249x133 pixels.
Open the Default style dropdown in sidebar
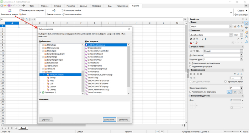click(x=231, y=27)
